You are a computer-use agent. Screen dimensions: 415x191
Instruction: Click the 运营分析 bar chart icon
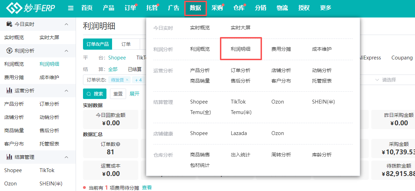coord(9,91)
